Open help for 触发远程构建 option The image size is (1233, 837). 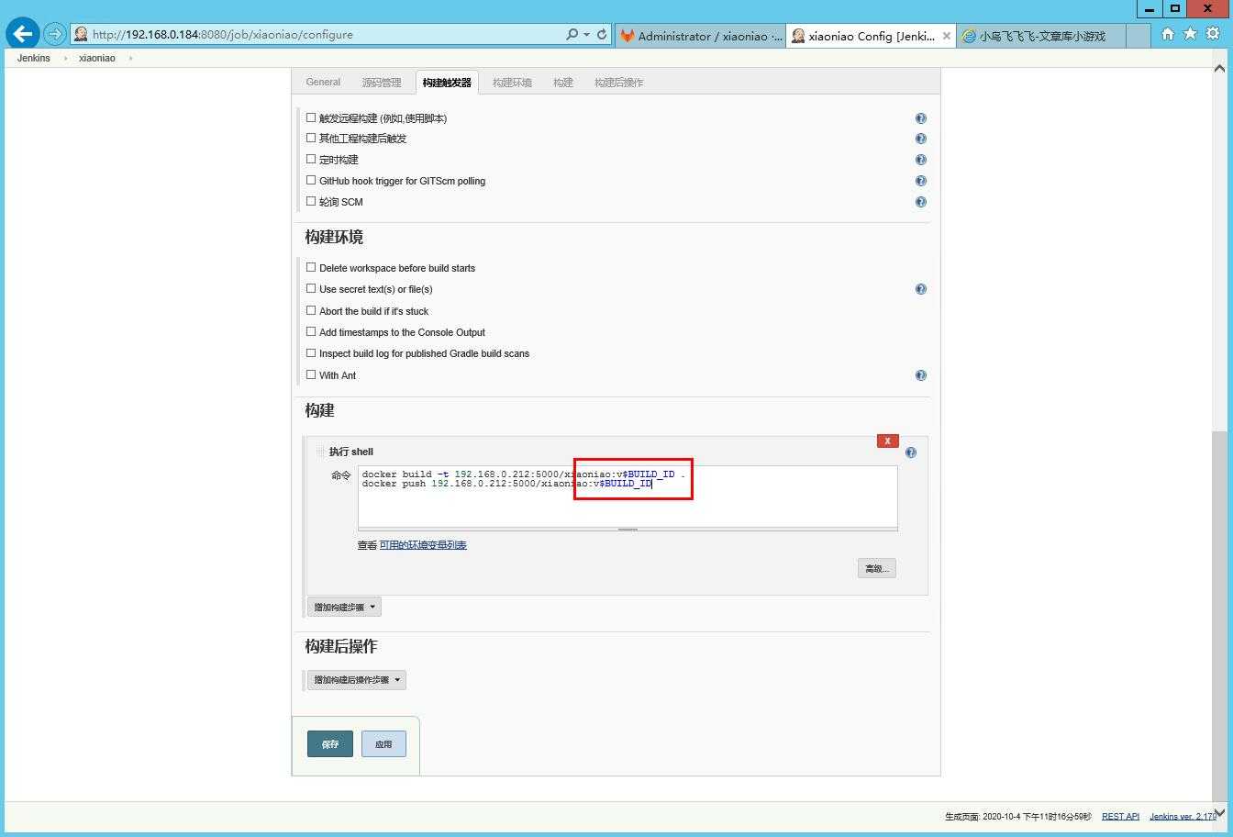(x=921, y=118)
